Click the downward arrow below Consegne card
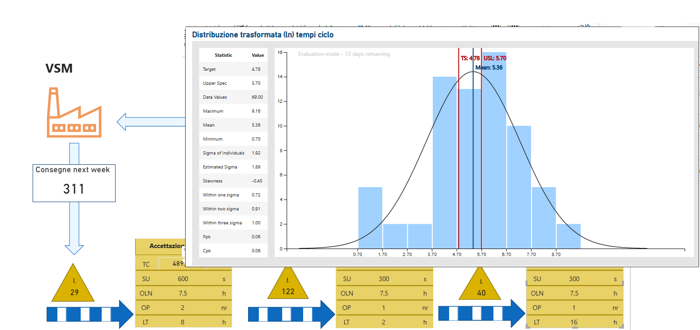The image size is (700, 330). click(74, 228)
